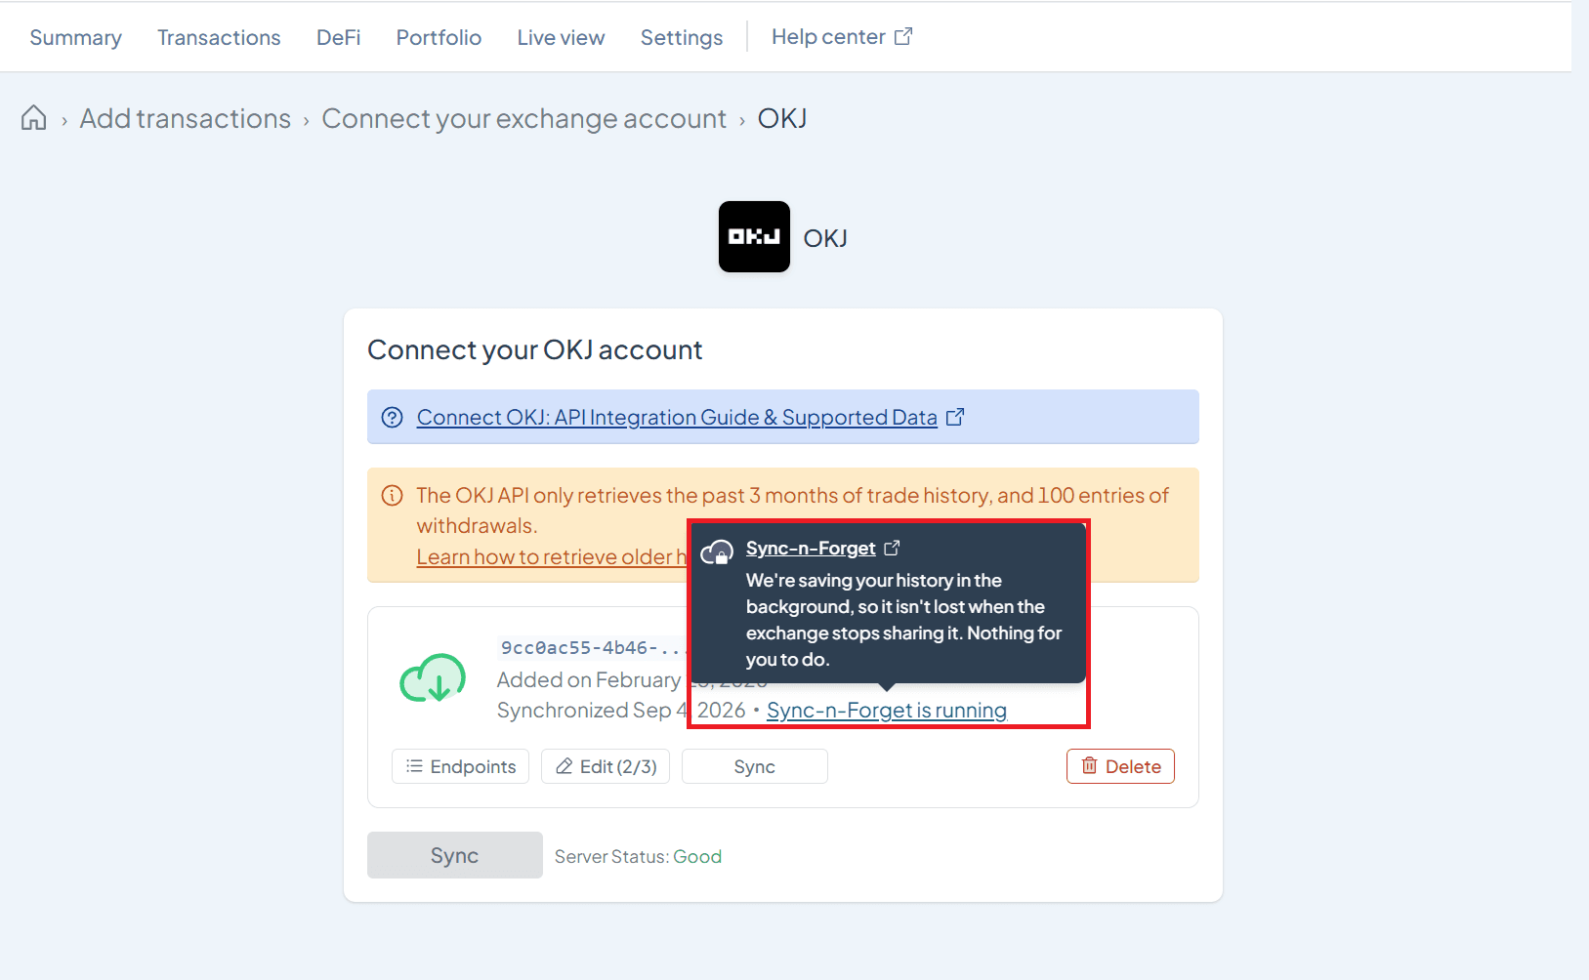1589x980 pixels.
Task: Open the Endpoints list button
Action: pyautogui.click(x=460, y=766)
